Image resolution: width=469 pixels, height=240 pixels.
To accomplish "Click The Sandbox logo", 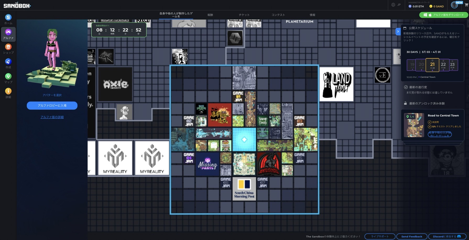I will [x=17, y=5].
